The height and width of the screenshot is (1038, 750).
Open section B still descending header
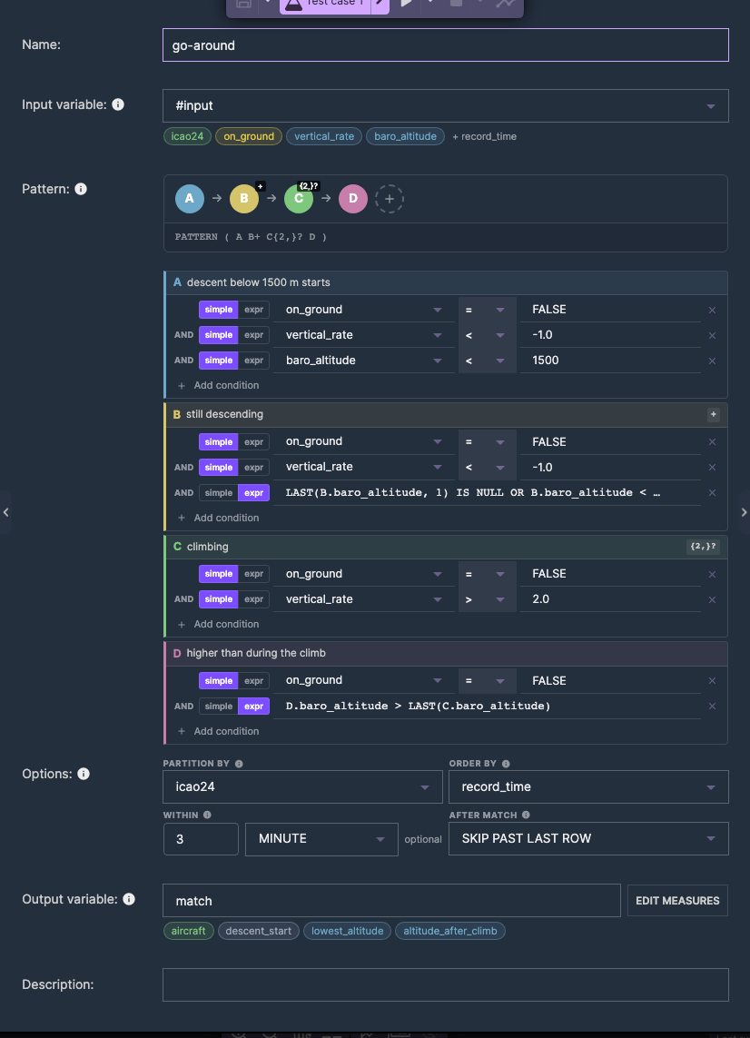[x=446, y=414]
